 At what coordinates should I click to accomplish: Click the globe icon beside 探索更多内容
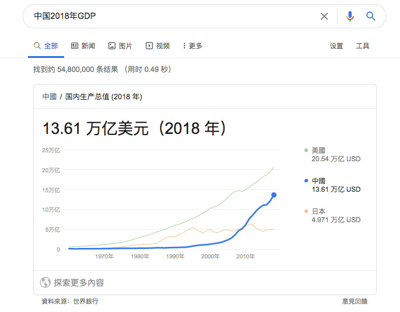click(x=45, y=283)
